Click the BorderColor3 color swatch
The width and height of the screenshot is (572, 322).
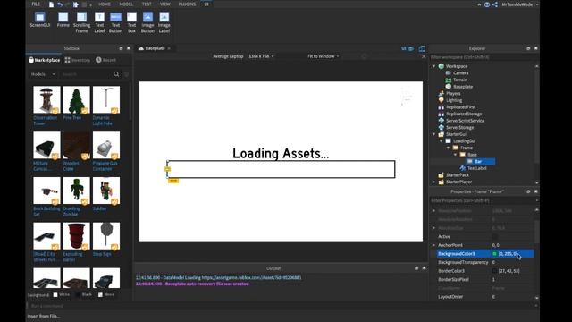click(494, 271)
